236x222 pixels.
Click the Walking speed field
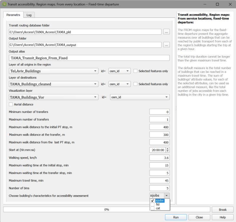coord(159,158)
